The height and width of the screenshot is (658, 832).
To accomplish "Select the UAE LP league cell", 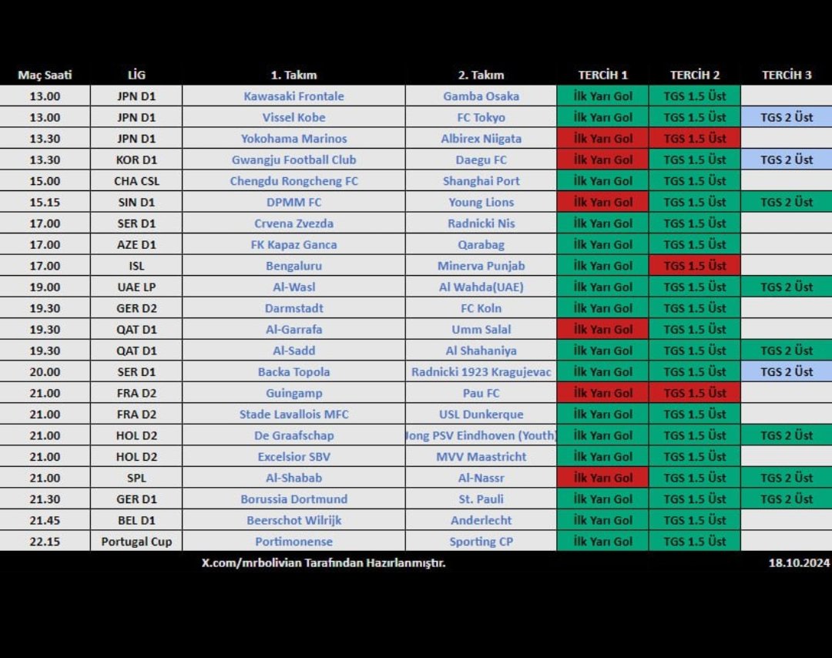I will pos(136,287).
